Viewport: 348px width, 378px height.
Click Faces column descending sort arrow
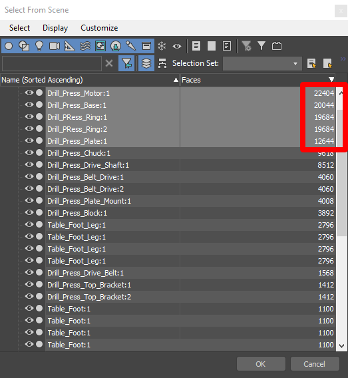click(331, 80)
